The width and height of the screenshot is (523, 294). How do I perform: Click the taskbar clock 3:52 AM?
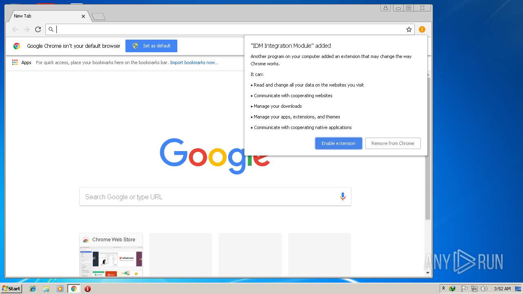502,289
